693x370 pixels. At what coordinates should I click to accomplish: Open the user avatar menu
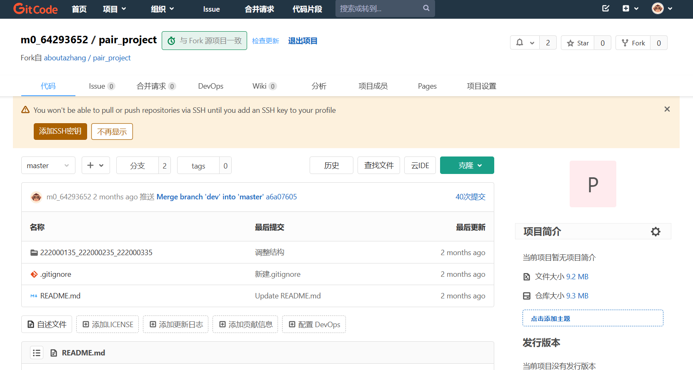click(x=662, y=8)
